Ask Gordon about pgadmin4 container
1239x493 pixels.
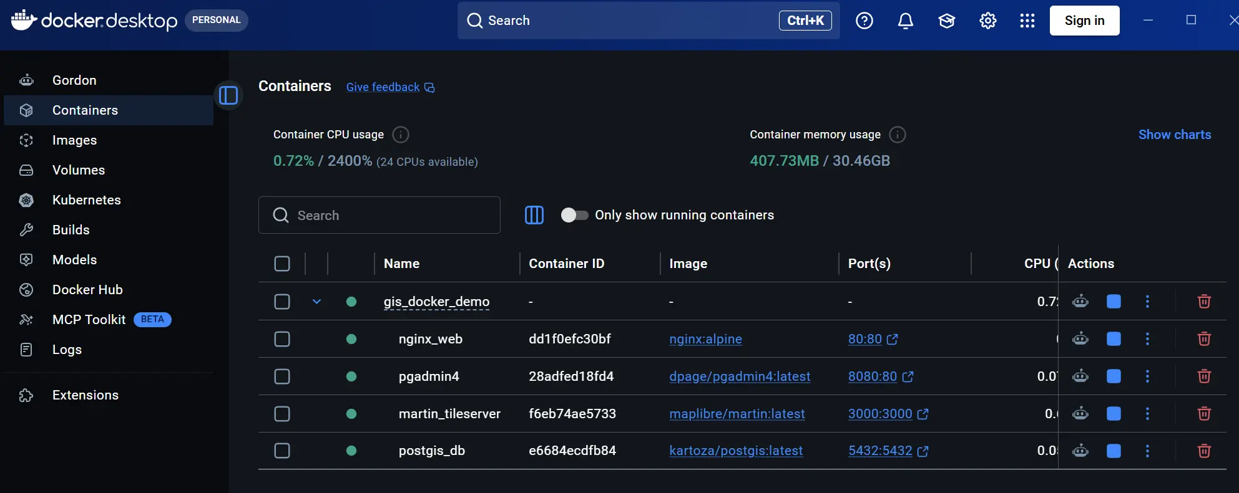point(1080,376)
